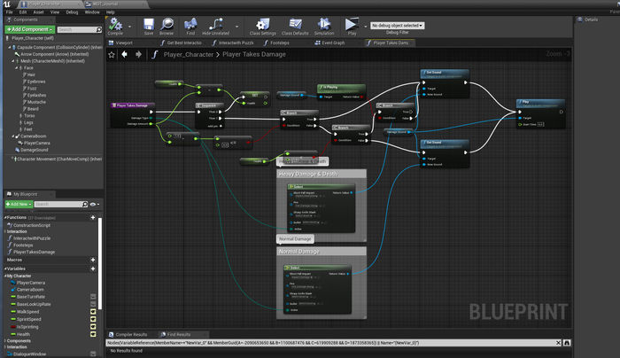Compile the blueprint using Compile icon
Screen dimensions: 620x358
coord(115,25)
